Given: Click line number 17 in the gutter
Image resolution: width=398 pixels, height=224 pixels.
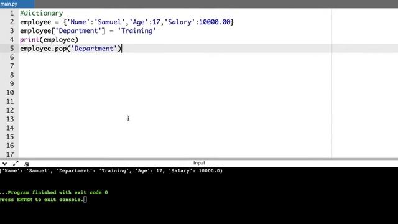Looking at the screenshot, I should pyautogui.click(x=10, y=154).
